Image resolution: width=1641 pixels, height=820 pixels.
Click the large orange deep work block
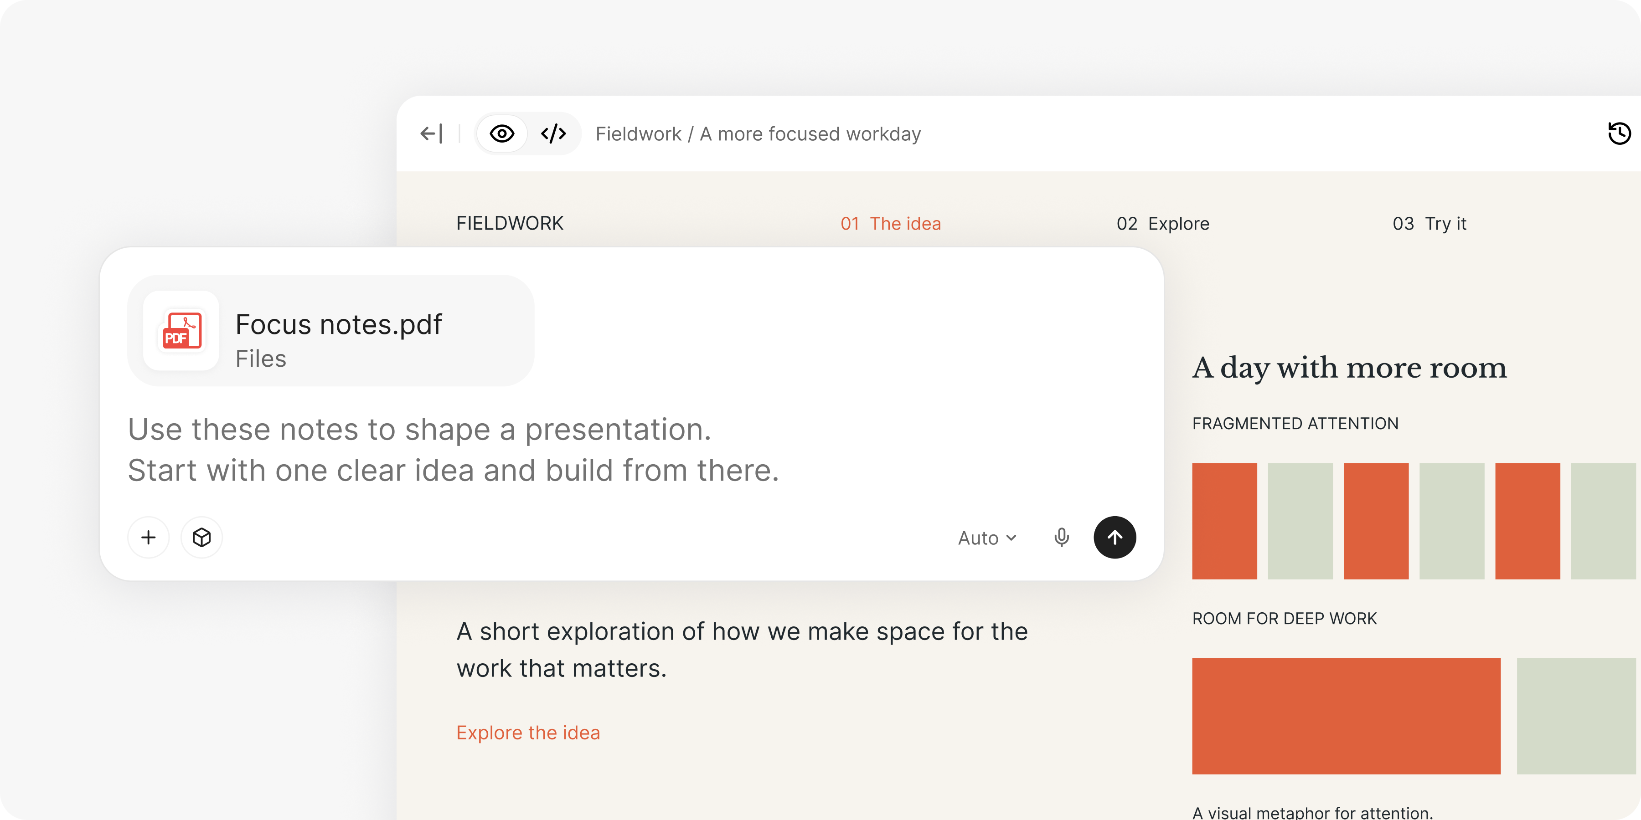point(1346,716)
